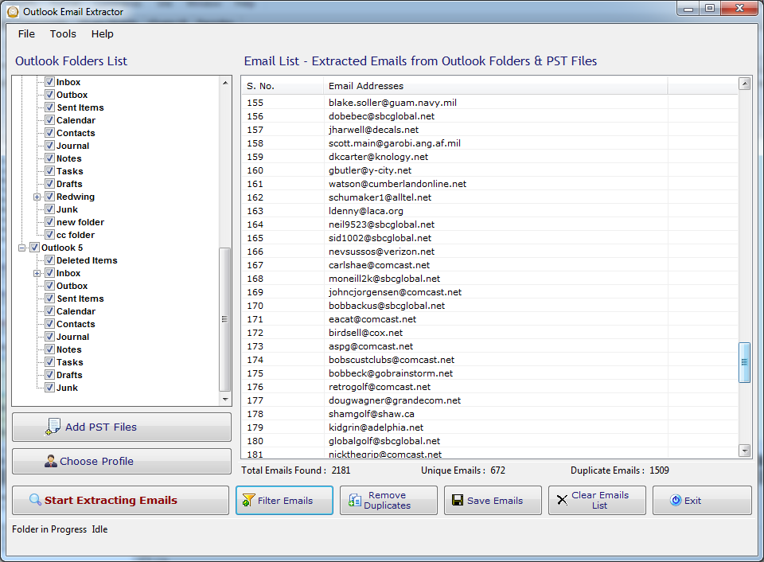
Task: Select row nevsussos@verizon.net
Action: [489, 252]
